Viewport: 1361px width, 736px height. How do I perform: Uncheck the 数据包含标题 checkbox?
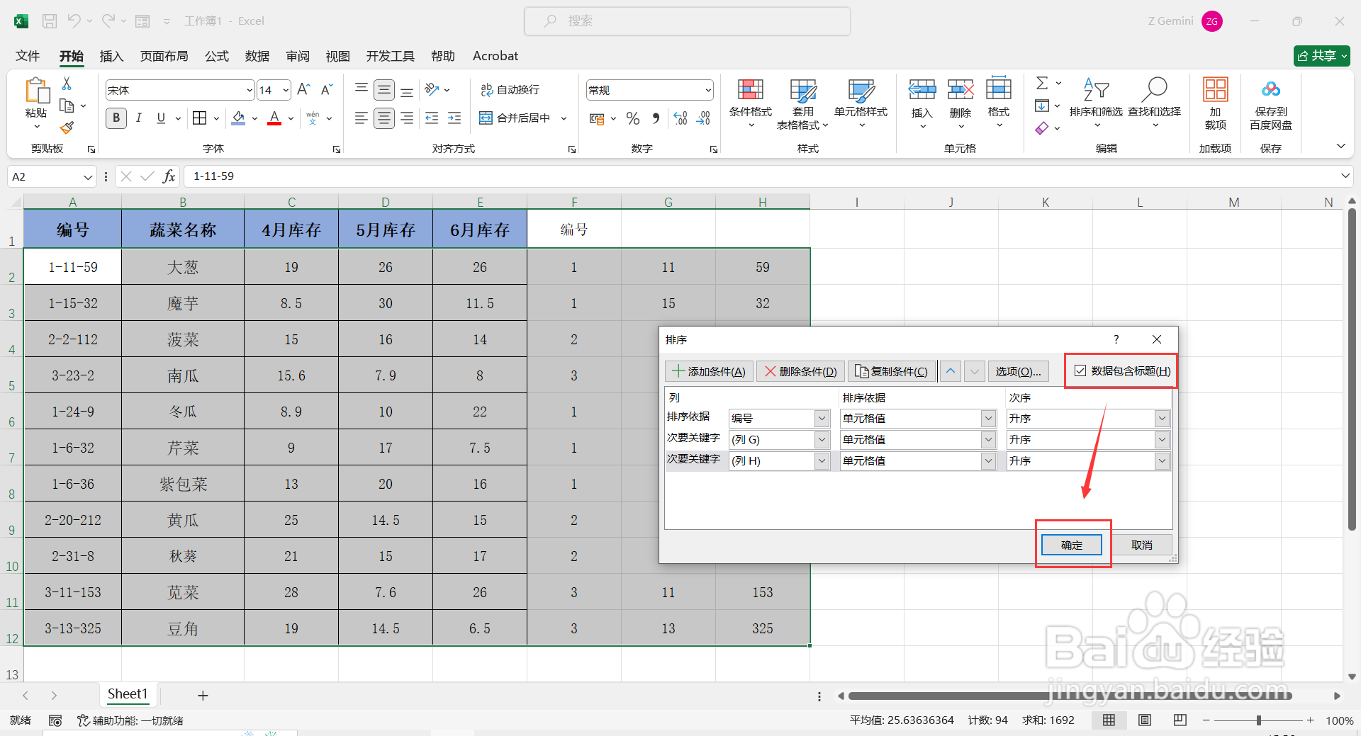(x=1080, y=370)
